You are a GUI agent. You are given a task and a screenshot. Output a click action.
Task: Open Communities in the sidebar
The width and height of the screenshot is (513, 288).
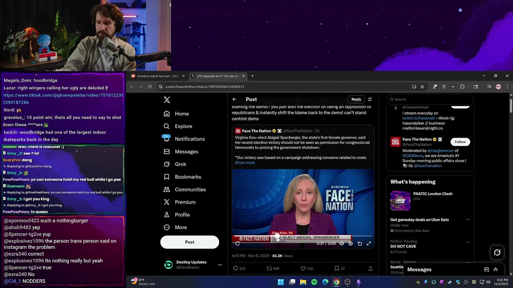click(x=185, y=190)
